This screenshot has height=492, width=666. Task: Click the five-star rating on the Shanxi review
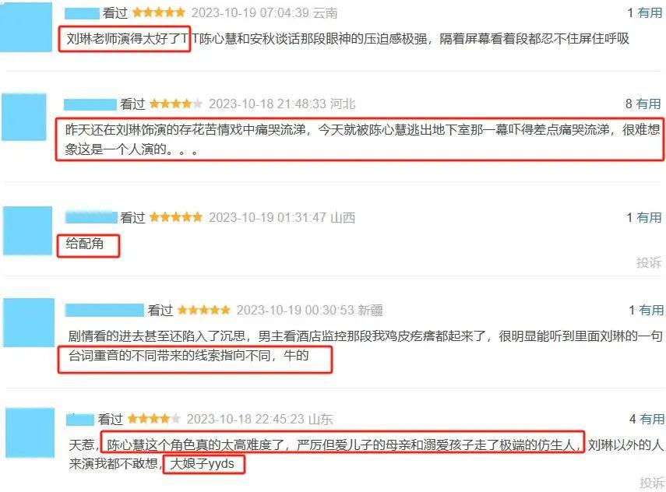(176, 217)
